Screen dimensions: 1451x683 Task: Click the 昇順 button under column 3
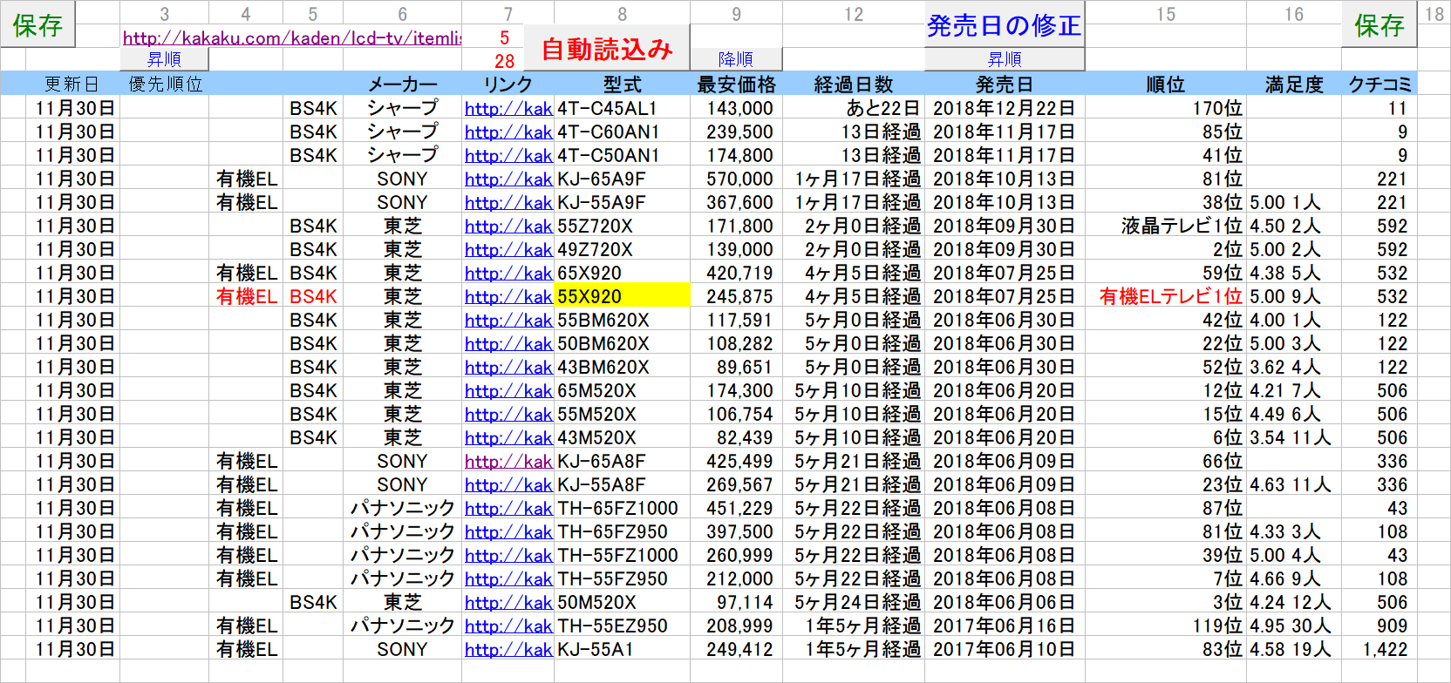tap(164, 59)
